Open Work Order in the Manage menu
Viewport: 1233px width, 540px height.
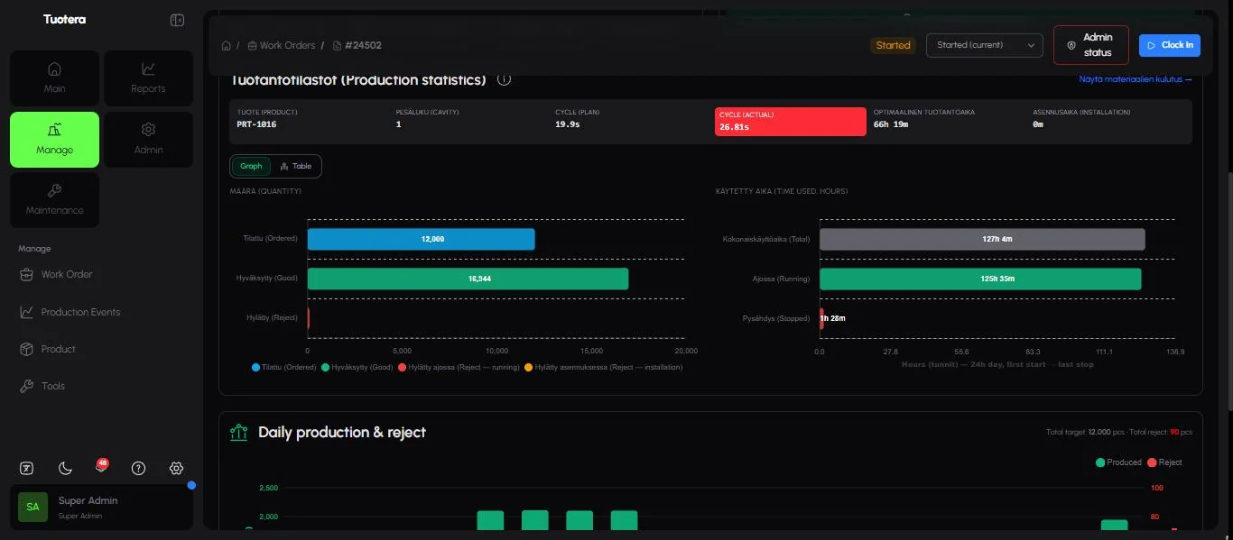[67, 274]
